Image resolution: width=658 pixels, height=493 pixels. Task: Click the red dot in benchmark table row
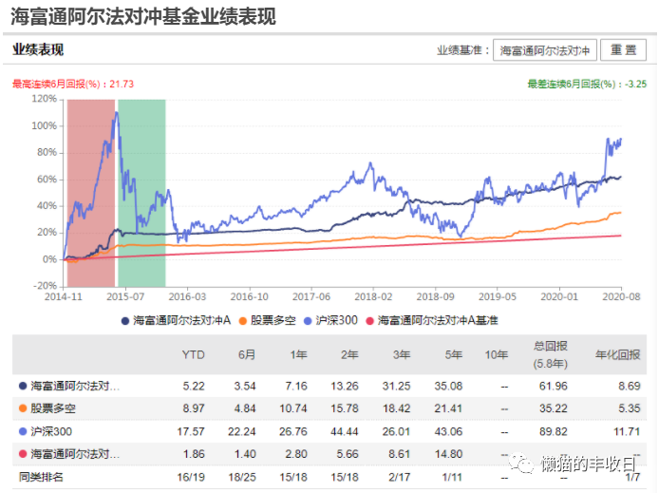point(23,454)
